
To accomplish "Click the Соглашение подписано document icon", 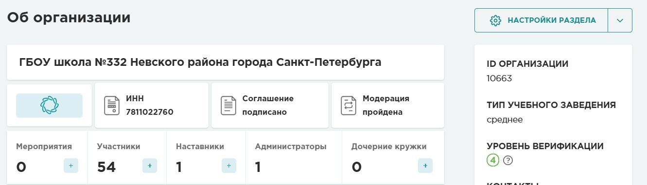I will (228, 106).
